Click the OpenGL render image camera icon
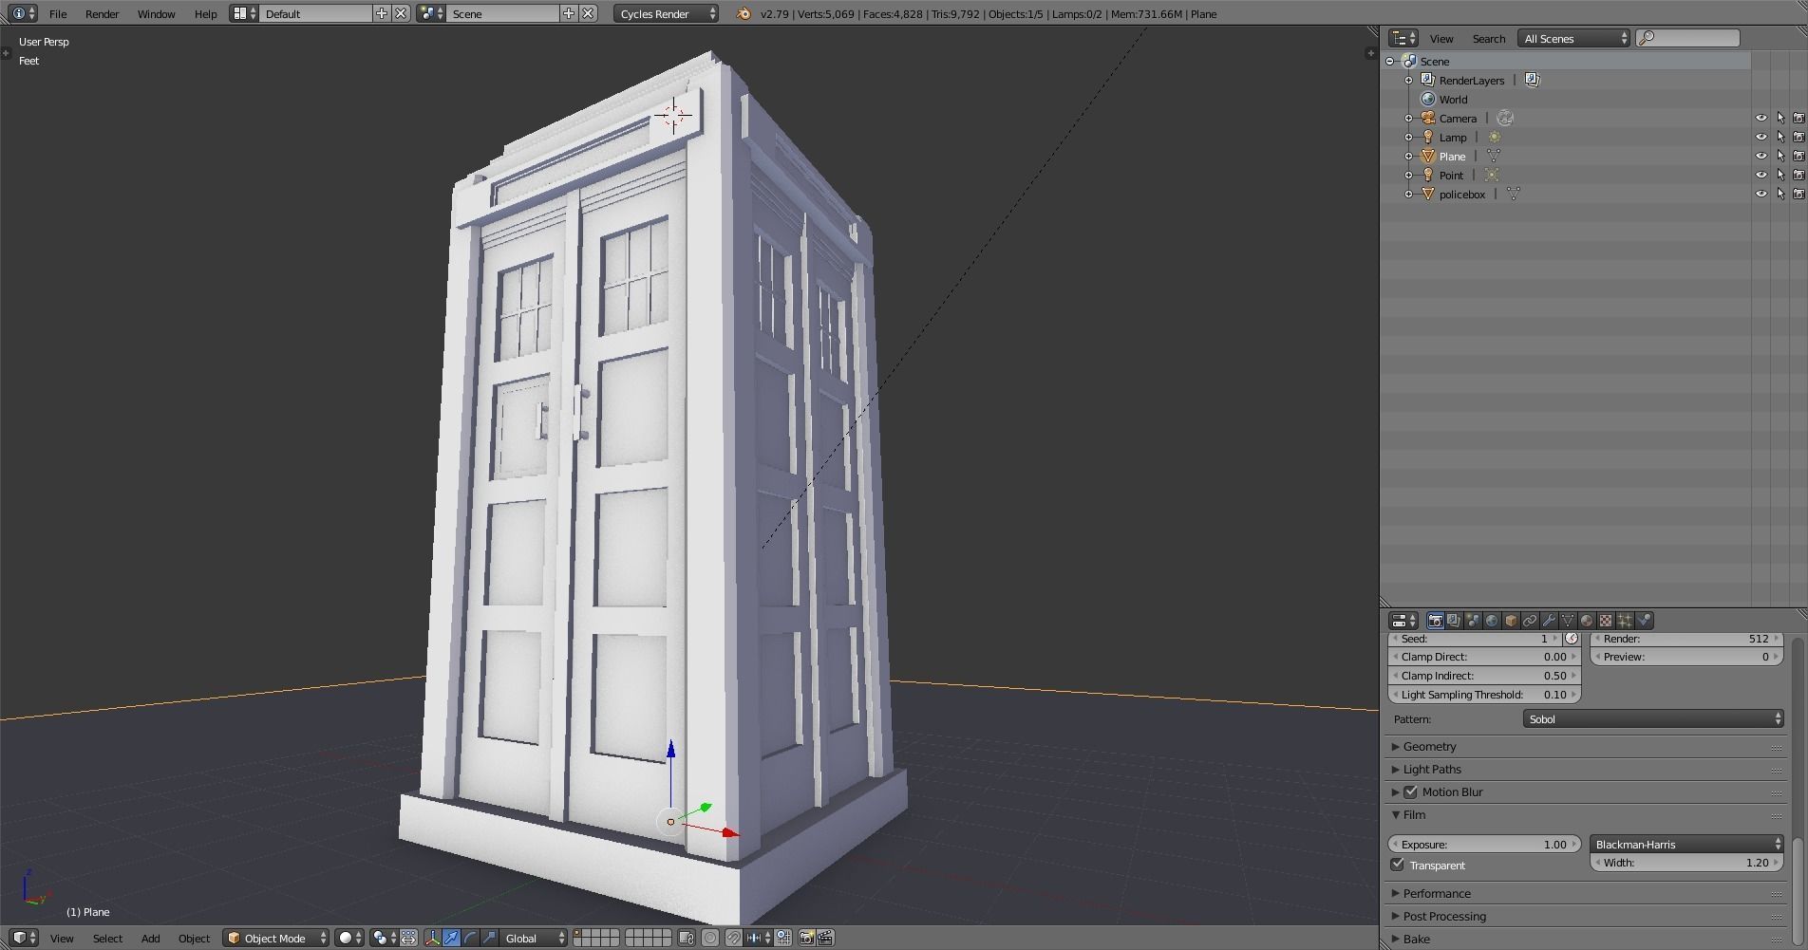 pyautogui.click(x=806, y=938)
